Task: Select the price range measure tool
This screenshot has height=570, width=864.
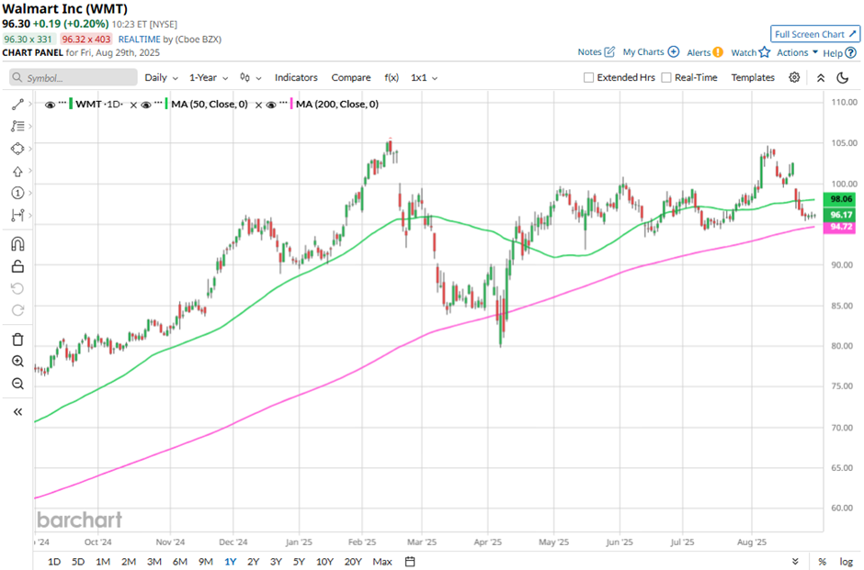Action: click(17, 215)
